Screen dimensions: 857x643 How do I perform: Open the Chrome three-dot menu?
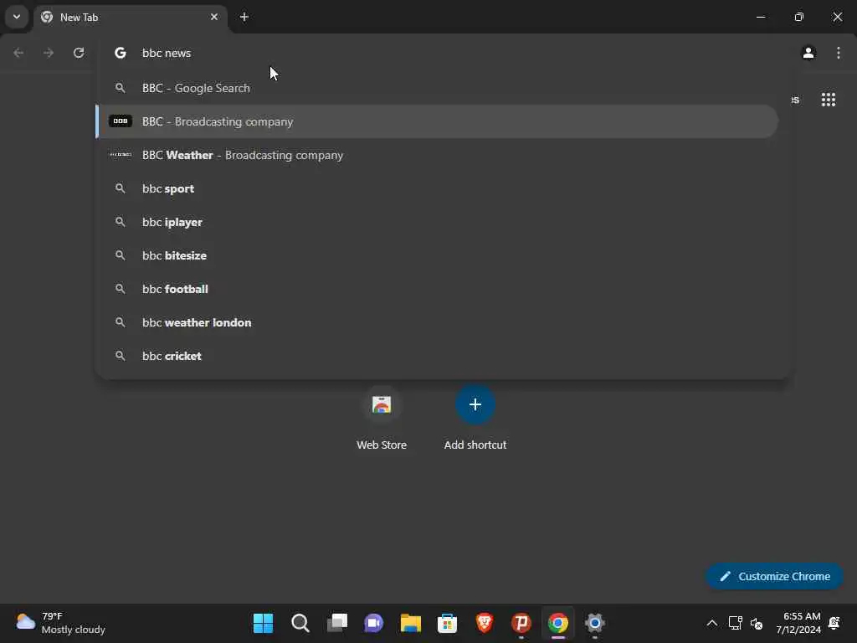click(x=839, y=53)
